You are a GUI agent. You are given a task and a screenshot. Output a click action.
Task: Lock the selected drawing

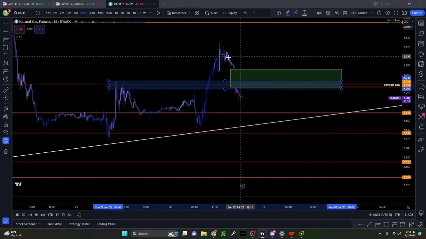(336, 13)
